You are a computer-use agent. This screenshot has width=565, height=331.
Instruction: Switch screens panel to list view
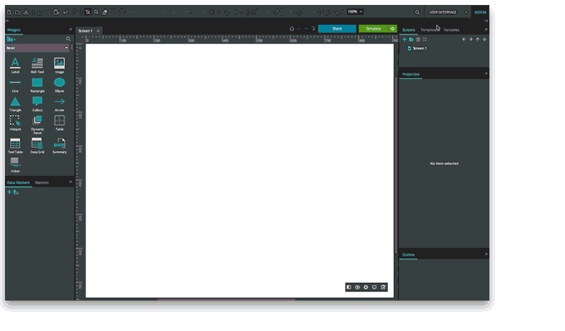(418, 40)
